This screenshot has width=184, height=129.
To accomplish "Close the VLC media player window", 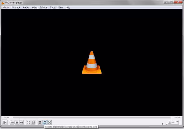I will 178,2.
